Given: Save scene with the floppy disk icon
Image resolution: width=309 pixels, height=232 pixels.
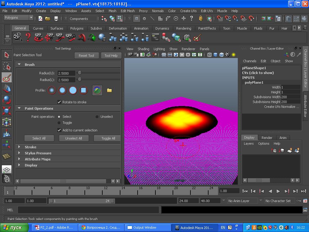Looking at the screenshot, I should [56, 18].
